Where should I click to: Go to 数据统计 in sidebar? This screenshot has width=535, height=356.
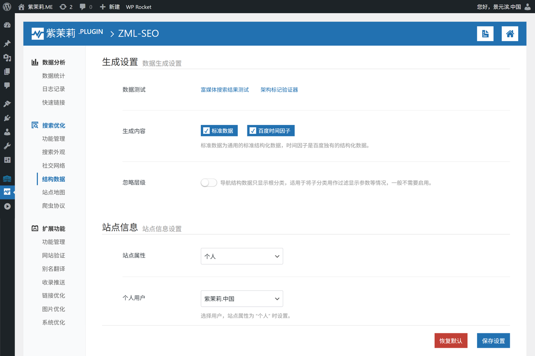pyautogui.click(x=53, y=76)
